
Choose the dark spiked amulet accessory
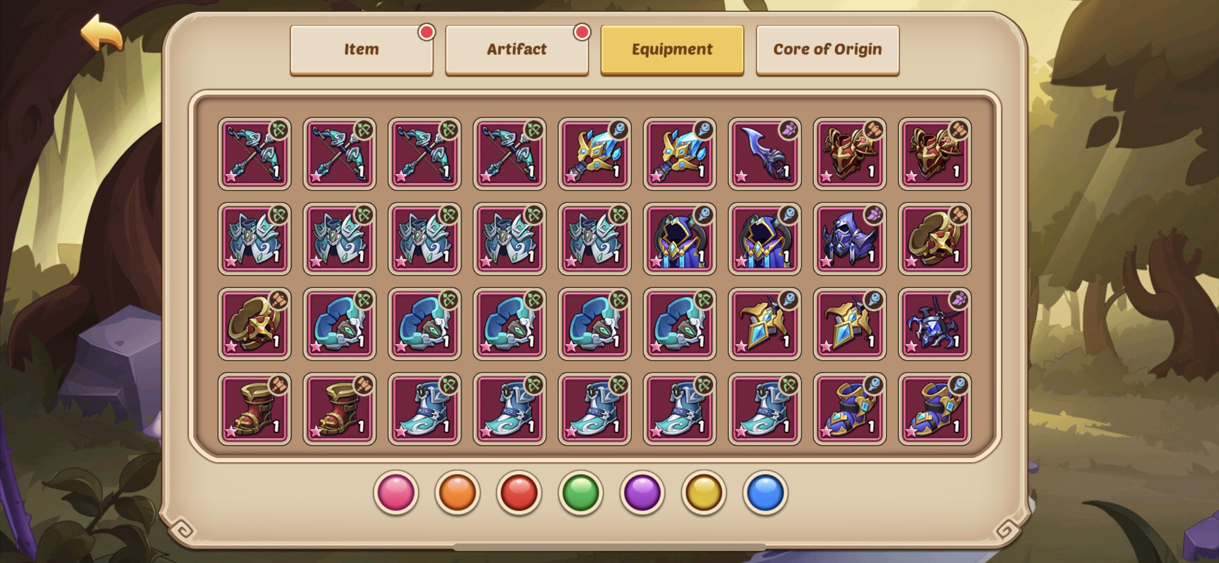pos(935,324)
